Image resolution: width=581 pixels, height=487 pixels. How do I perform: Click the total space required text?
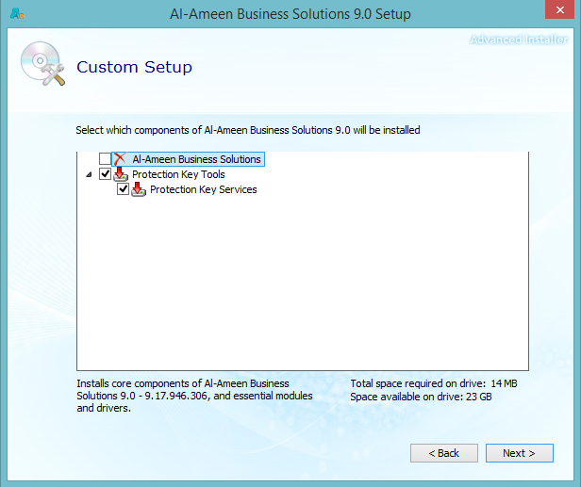click(x=433, y=384)
